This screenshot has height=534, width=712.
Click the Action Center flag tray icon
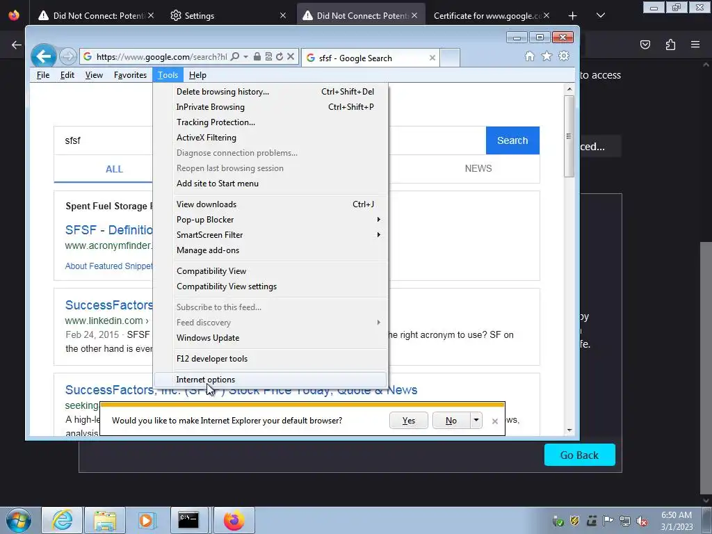coord(608,521)
